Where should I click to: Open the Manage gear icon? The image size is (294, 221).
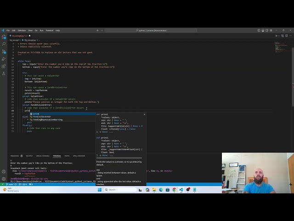pos(4,179)
